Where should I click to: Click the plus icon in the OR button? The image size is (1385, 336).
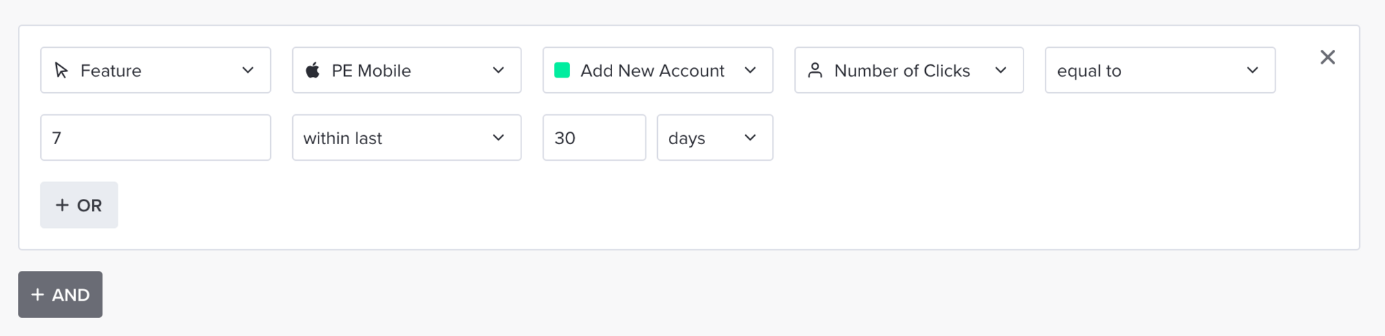click(62, 205)
